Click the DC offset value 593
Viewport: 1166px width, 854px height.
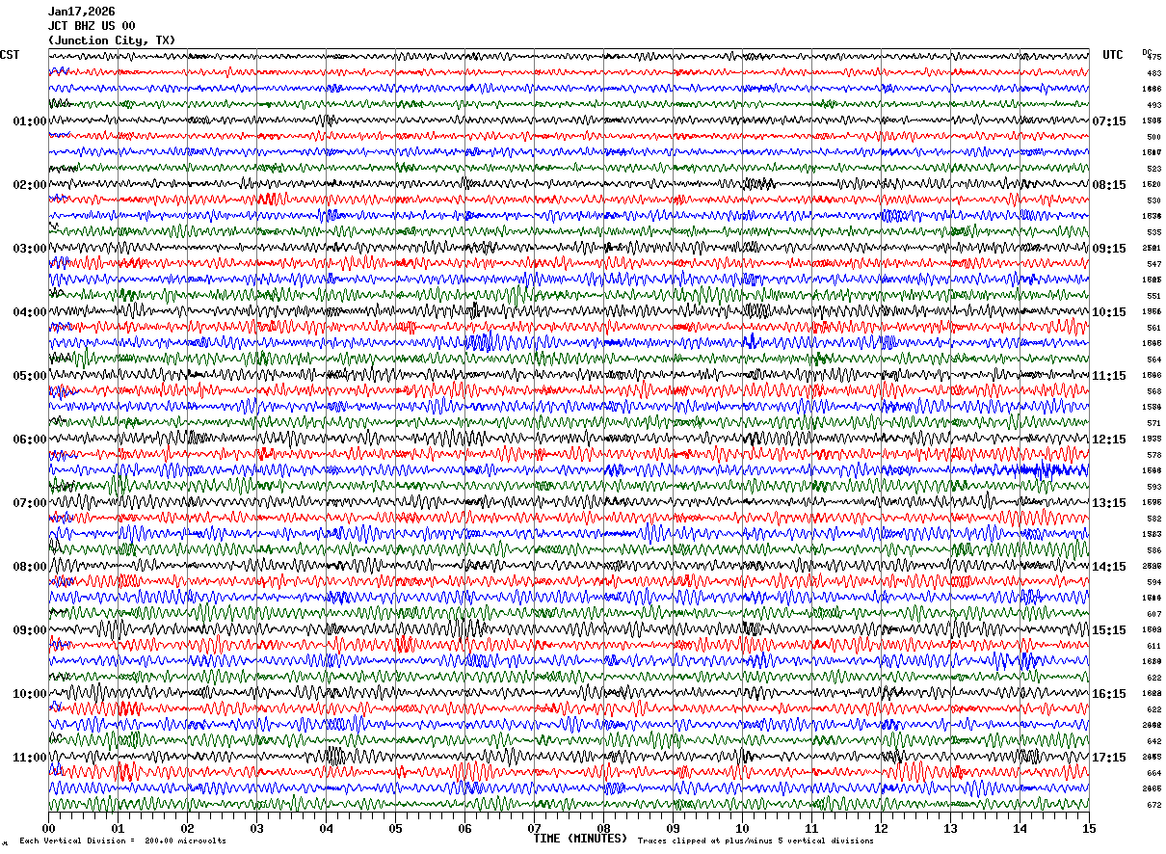pyautogui.click(x=1153, y=487)
